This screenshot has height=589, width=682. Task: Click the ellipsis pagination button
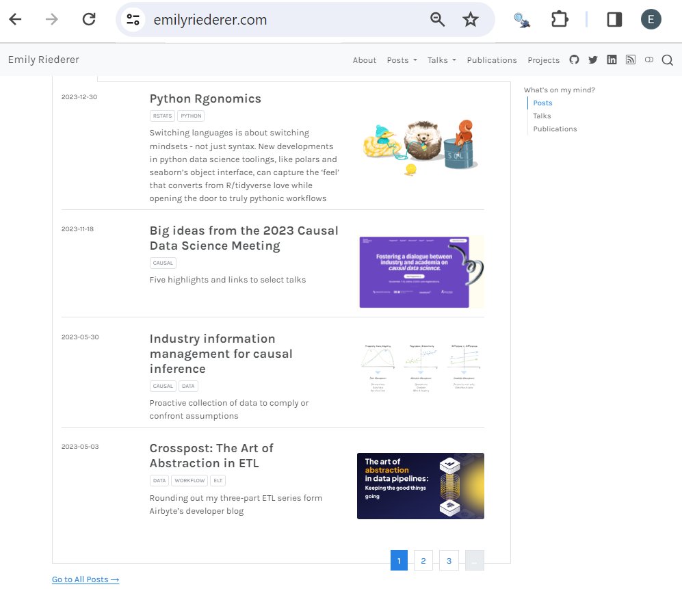[x=475, y=560]
